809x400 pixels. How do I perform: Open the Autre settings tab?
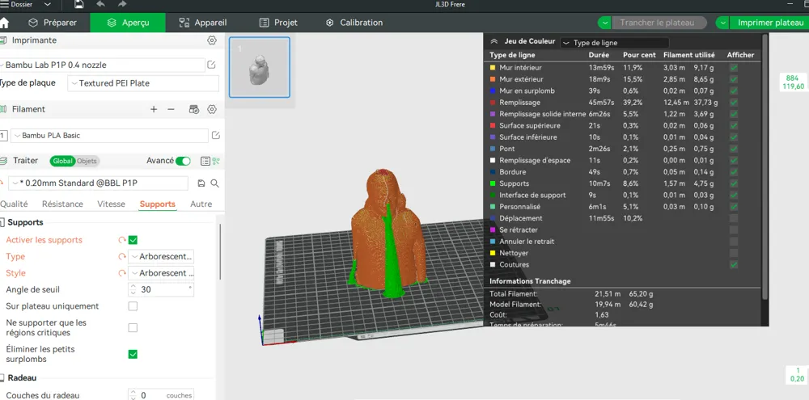point(201,204)
